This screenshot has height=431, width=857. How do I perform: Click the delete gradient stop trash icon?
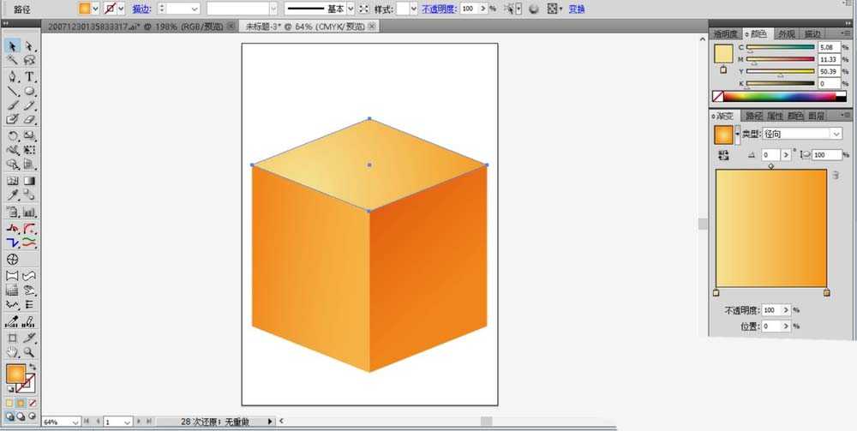tap(836, 176)
